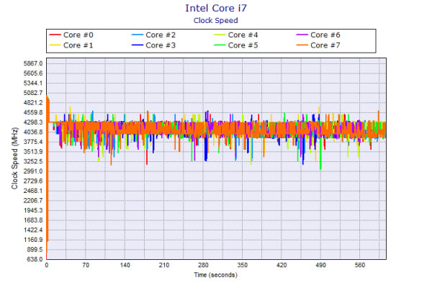Image resolution: width=432 pixels, height=288 pixels.
Task: Click the 4559.8 y-axis value
Action: (33, 112)
